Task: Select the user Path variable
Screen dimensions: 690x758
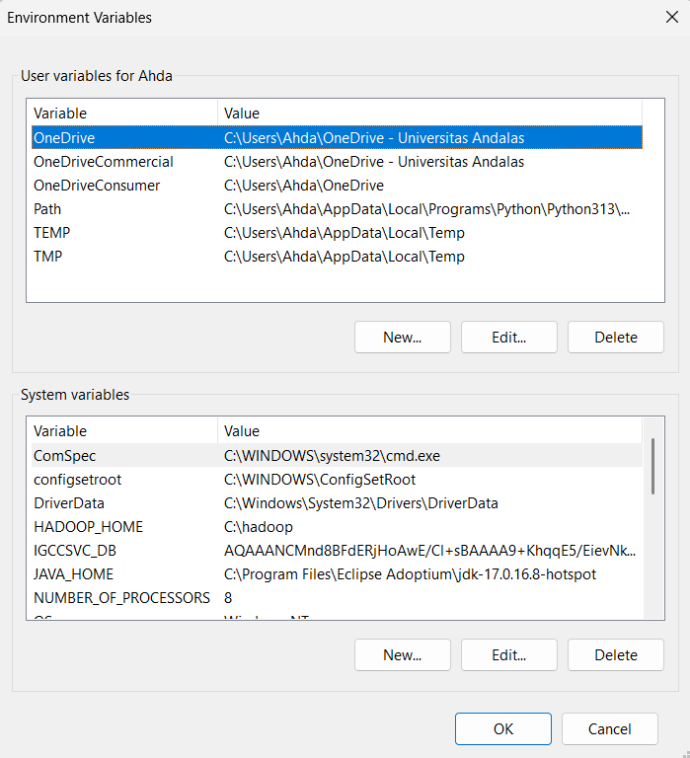Action: pos(47,209)
